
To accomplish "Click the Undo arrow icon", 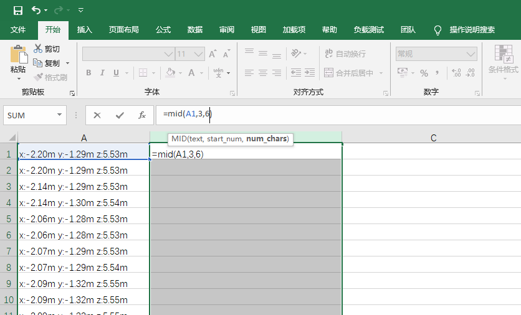I will click(x=36, y=11).
